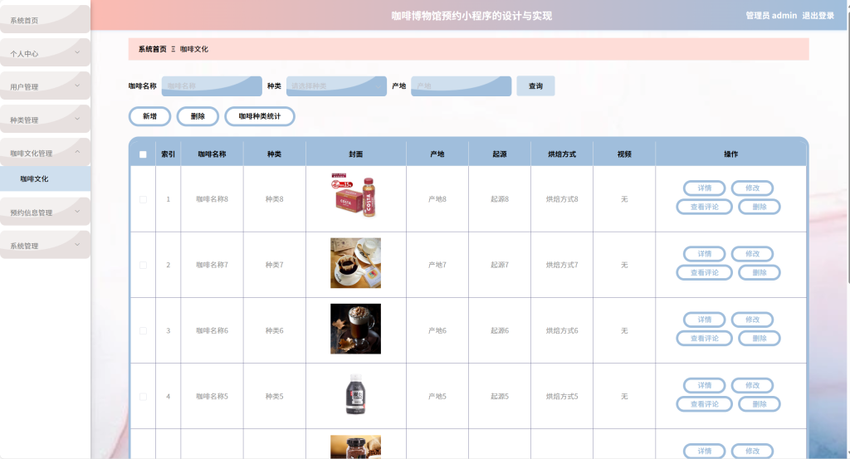Image resolution: width=850 pixels, height=459 pixels.
Task: Click the 产地 column header
Action: (x=437, y=154)
